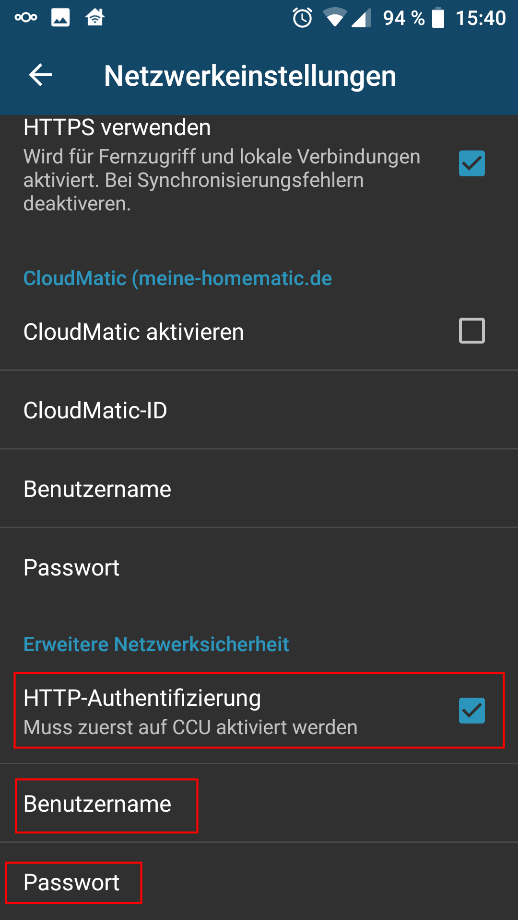Tap the Netzwerkeinstellungen page title
Screen dimensions: 518x920
(x=250, y=76)
